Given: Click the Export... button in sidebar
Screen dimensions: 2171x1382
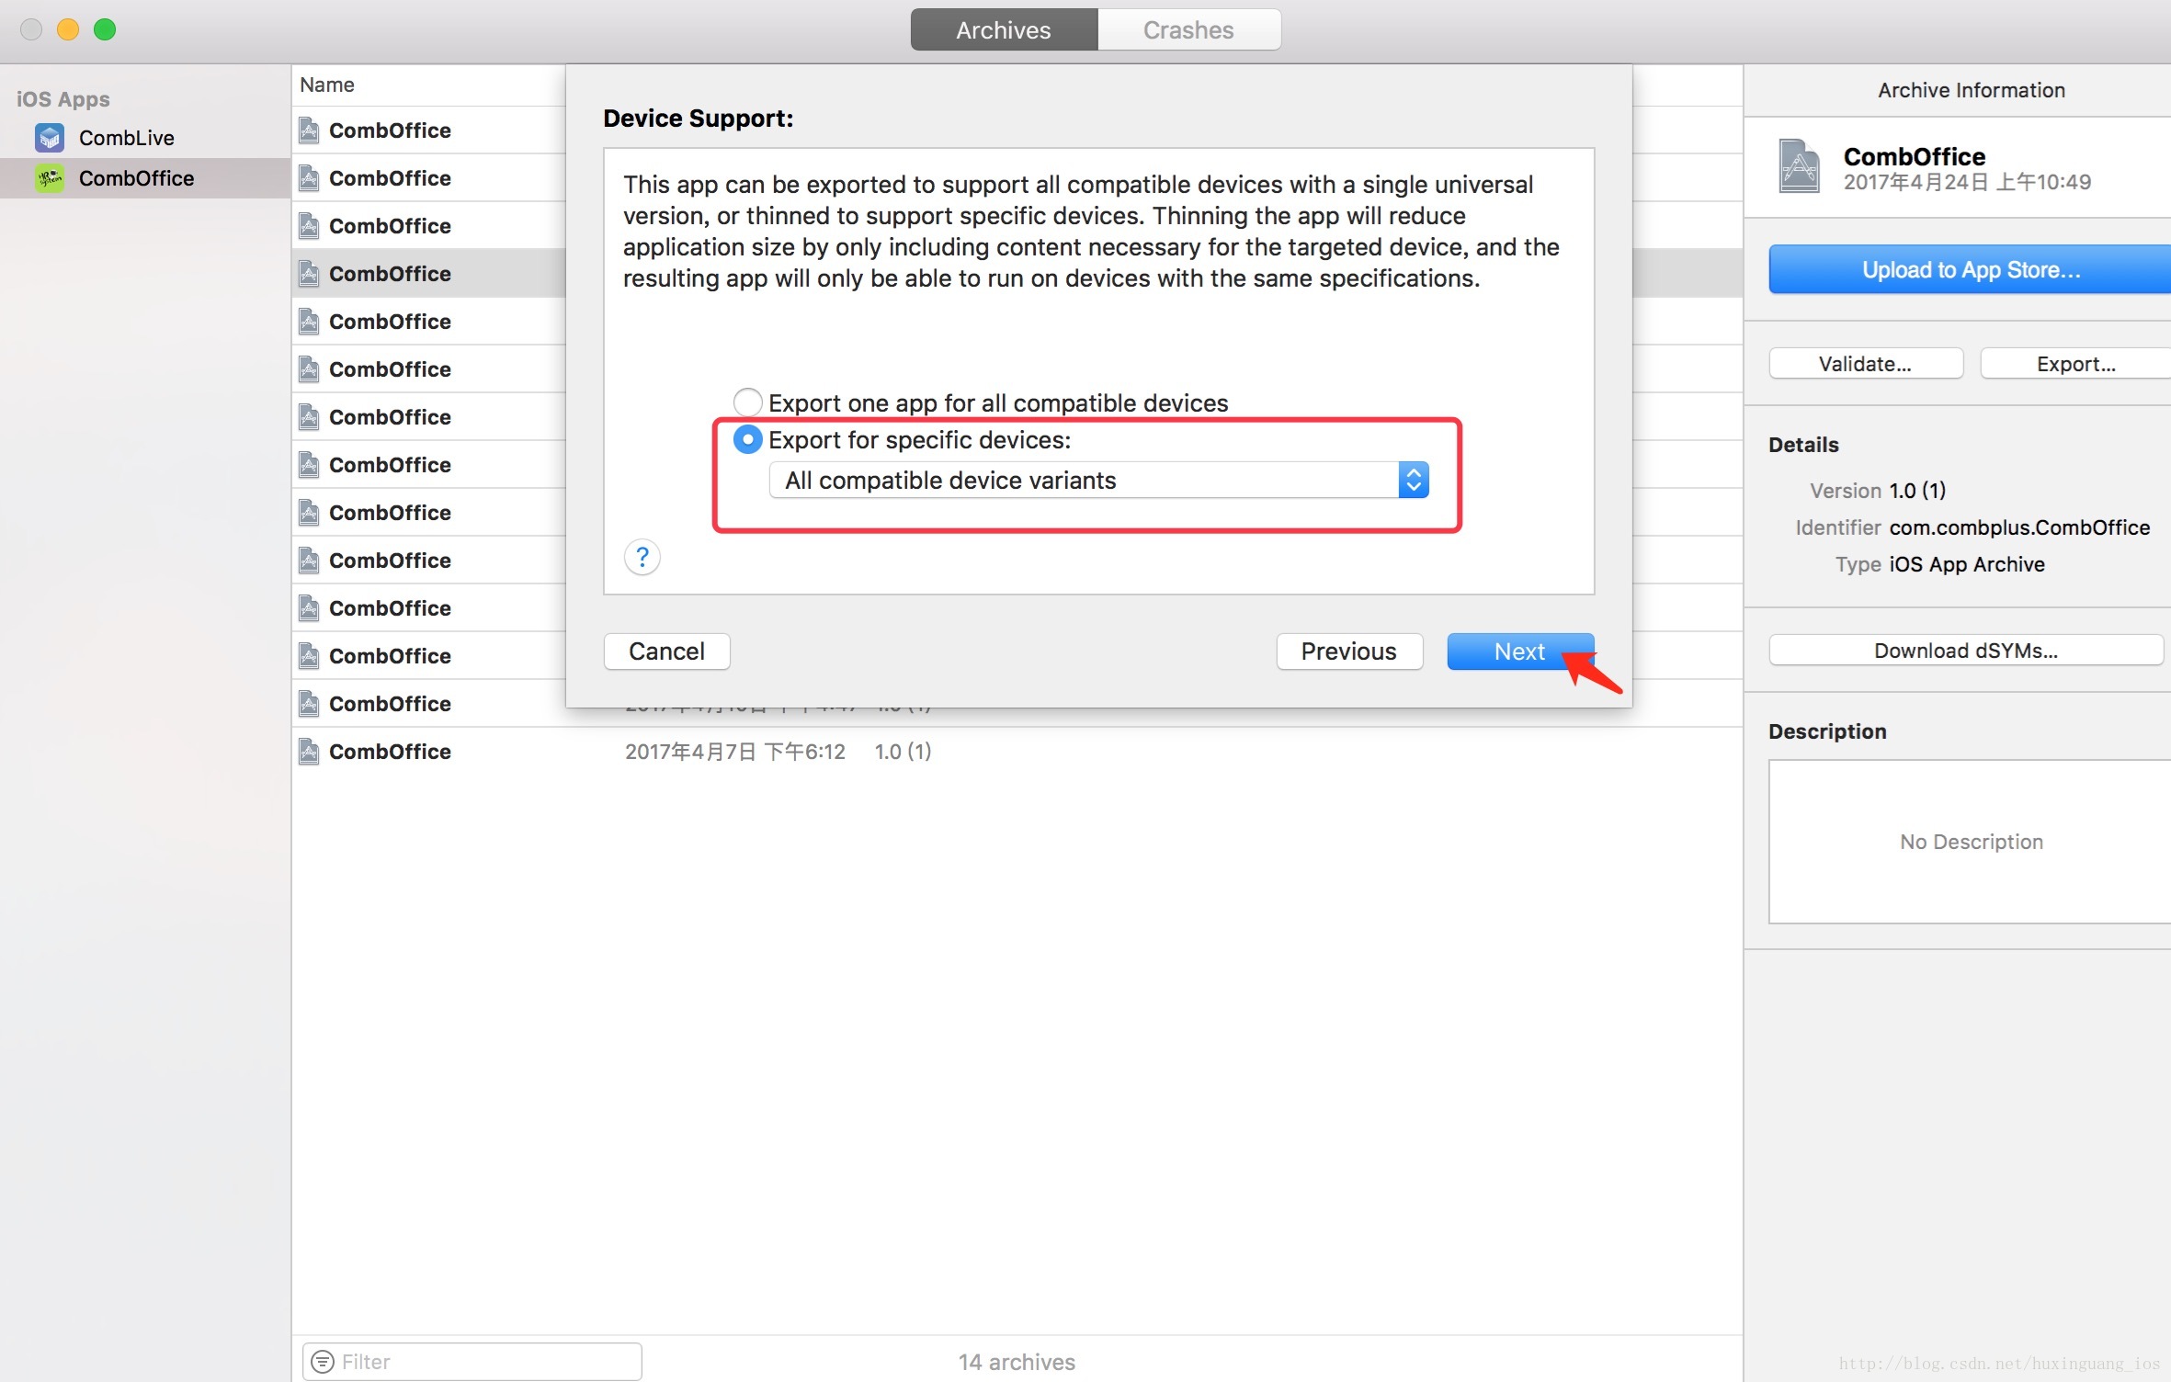Looking at the screenshot, I should pos(2075,364).
